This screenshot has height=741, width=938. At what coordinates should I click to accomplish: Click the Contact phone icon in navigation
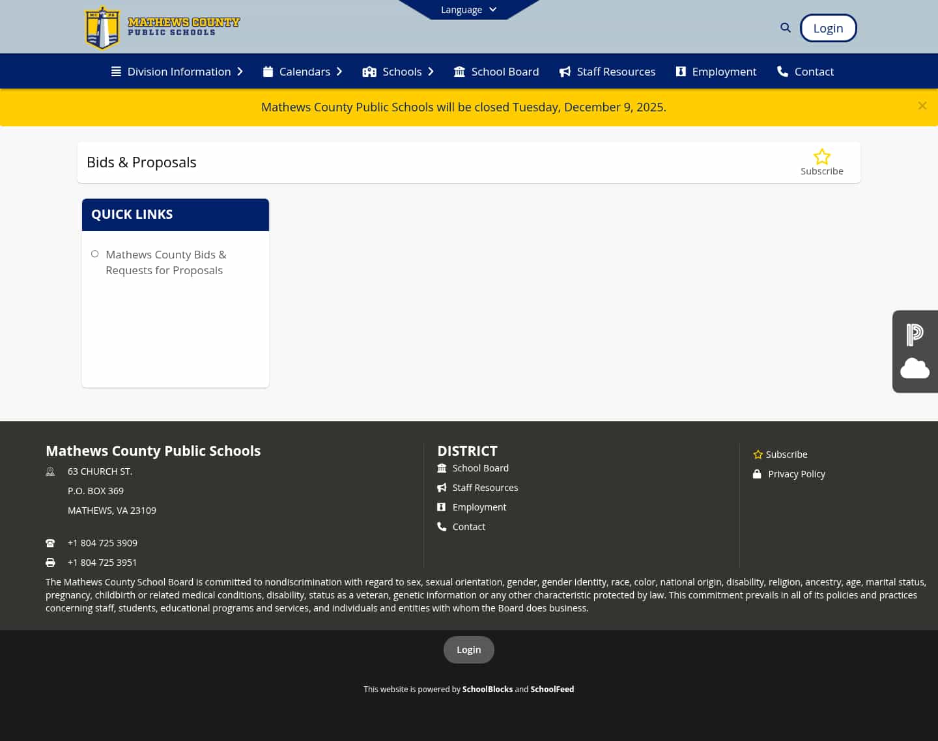click(782, 71)
